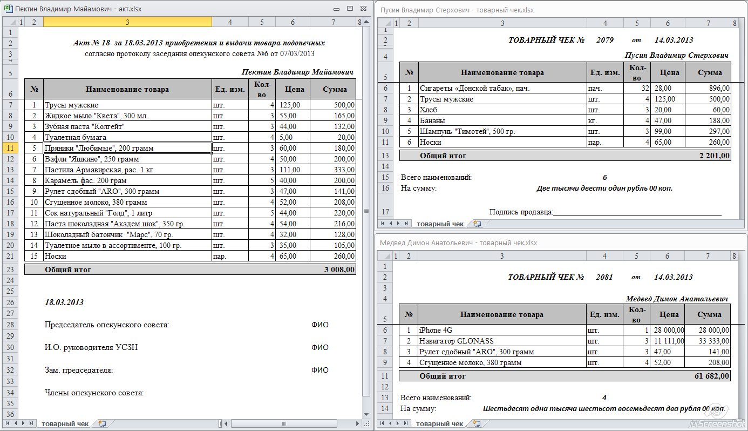This screenshot has height=431, width=748.
Task: Jump to last sheet in акт.xlsx window
Action: (31, 423)
